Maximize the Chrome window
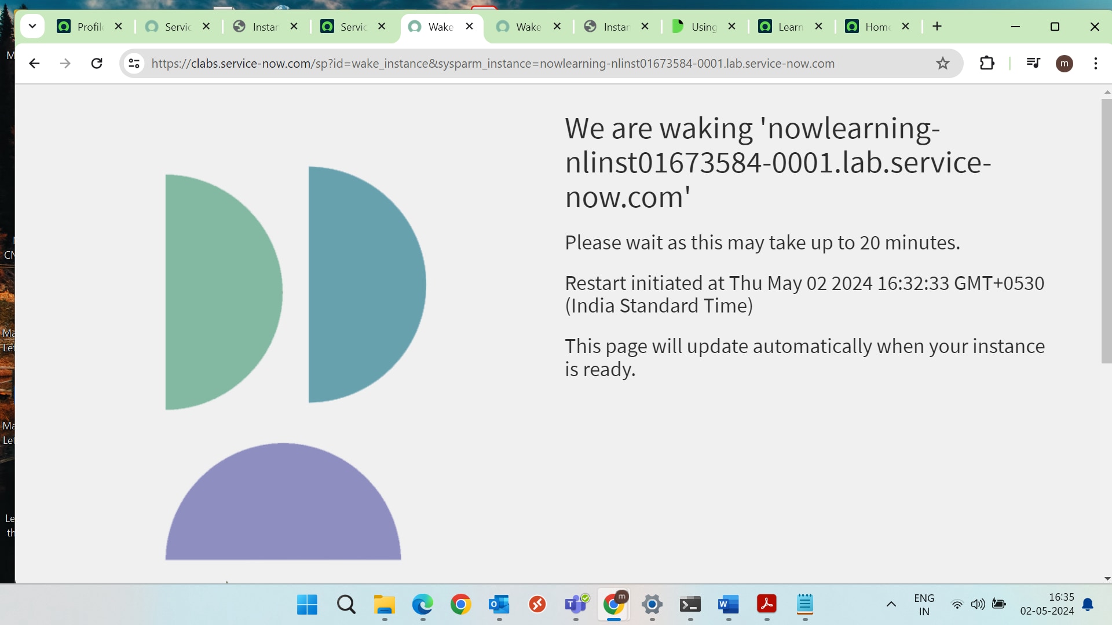The width and height of the screenshot is (1112, 625). [1055, 27]
